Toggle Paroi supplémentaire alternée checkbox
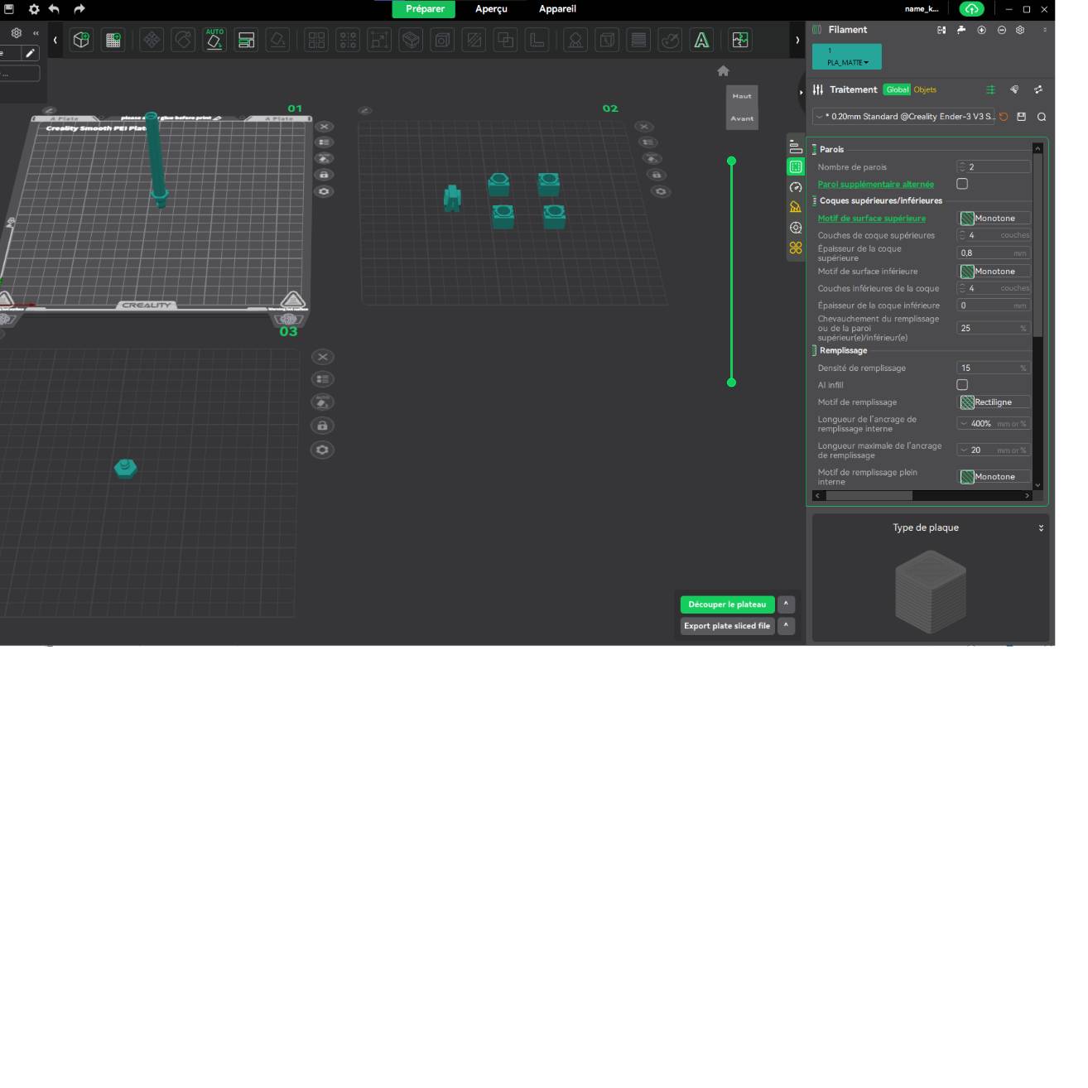Viewport: 1088px width, 1088px height. (x=962, y=184)
